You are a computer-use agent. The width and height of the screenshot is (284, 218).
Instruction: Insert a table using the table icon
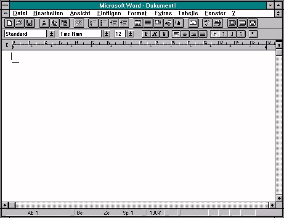138,23
